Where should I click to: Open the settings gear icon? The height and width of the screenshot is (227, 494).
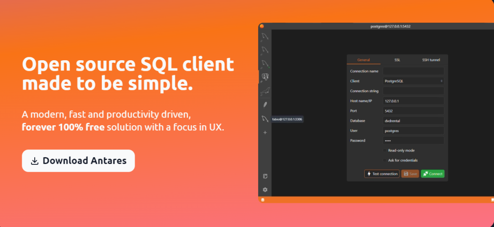[x=265, y=189]
